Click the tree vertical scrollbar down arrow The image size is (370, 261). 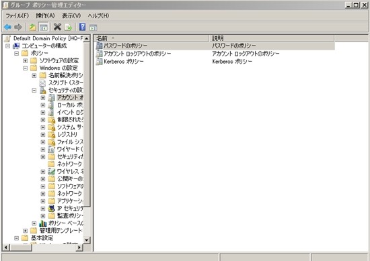87,240
